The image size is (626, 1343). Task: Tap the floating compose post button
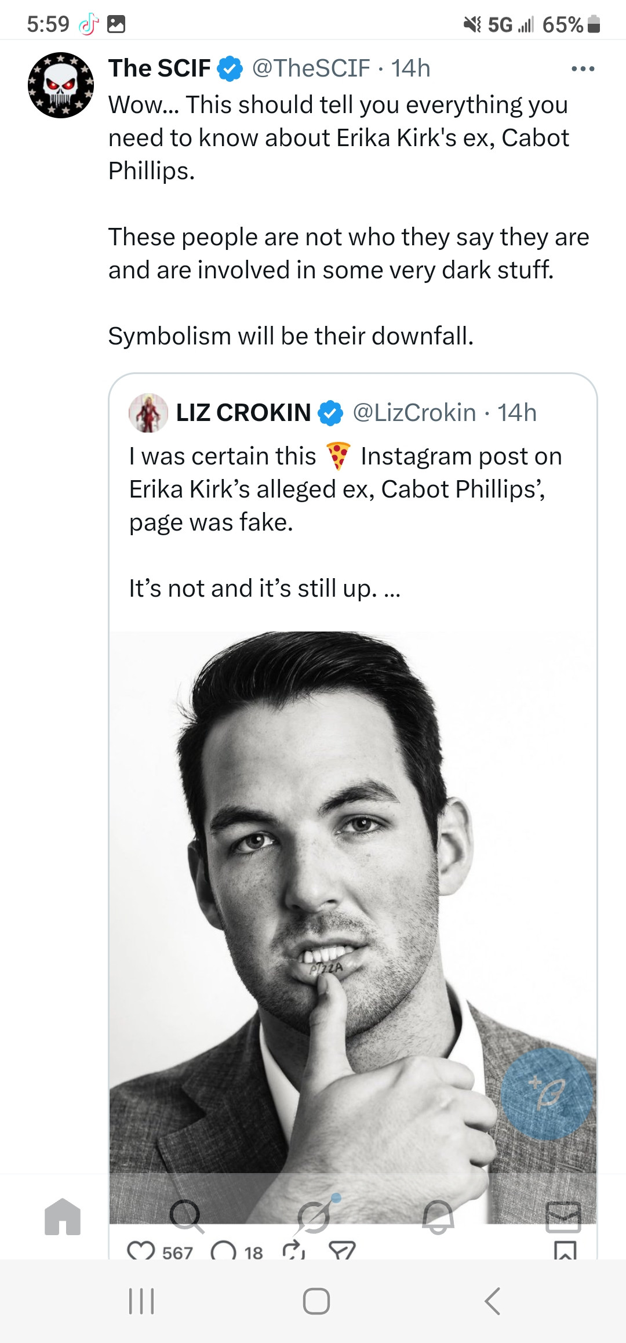547,1094
